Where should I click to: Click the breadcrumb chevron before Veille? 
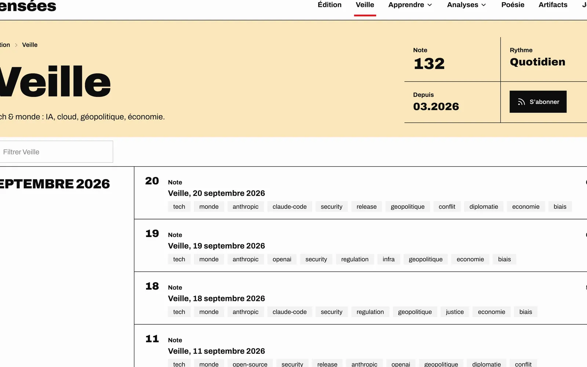16,45
